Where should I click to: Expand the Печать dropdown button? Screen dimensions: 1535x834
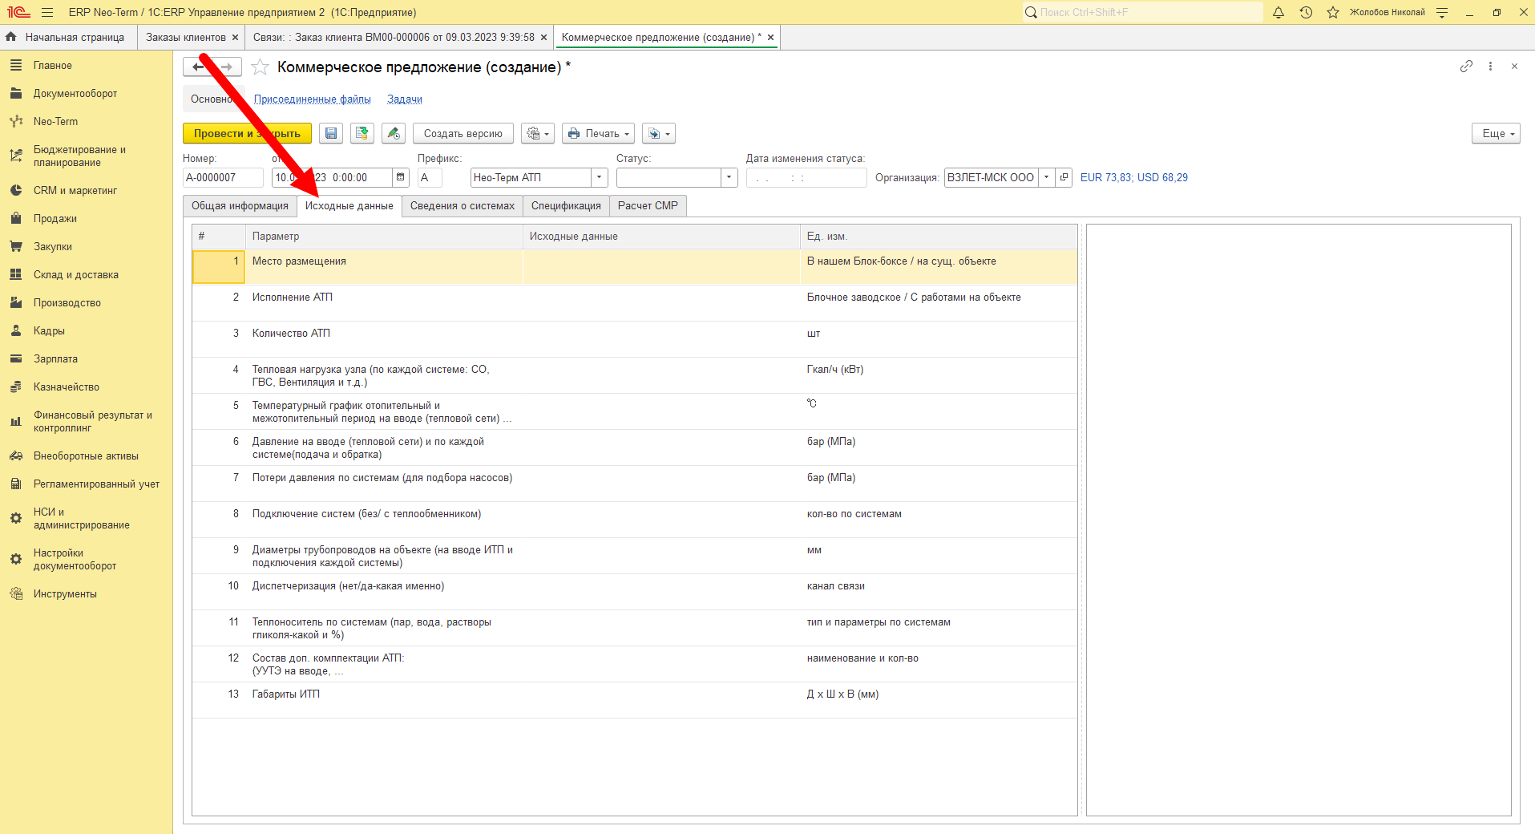pos(599,134)
